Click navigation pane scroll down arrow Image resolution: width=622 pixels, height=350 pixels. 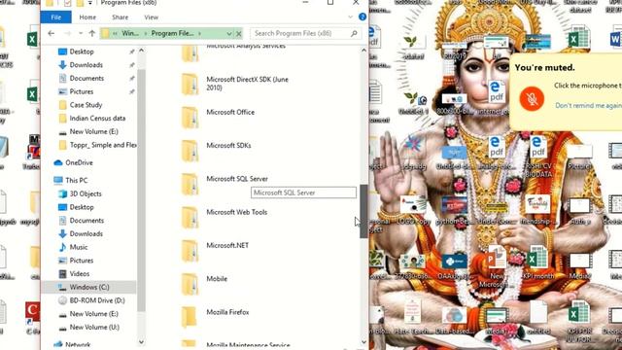[x=141, y=341]
